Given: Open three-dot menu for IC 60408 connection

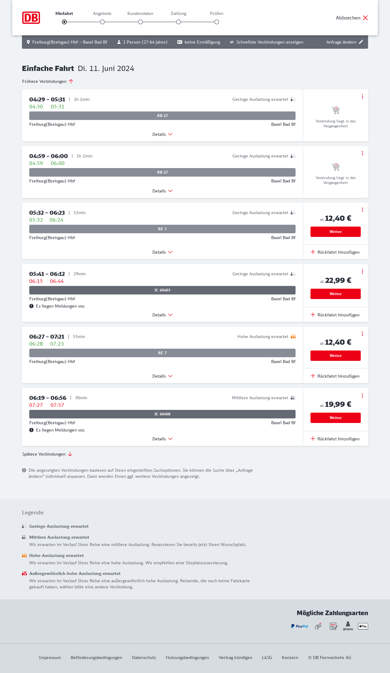Looking at the screenshot, I should point(362,396).
